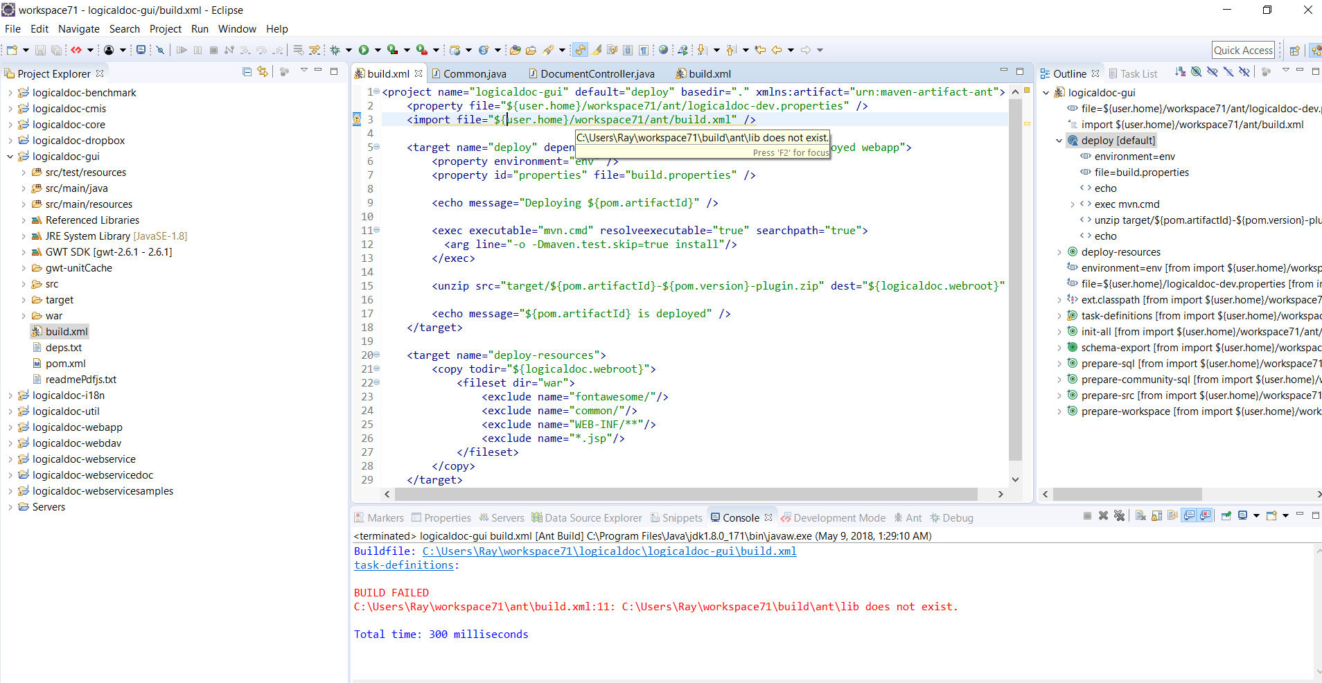Expand the war folder
The height and width of the screenshot is (683, 1322).
point(24,316)
